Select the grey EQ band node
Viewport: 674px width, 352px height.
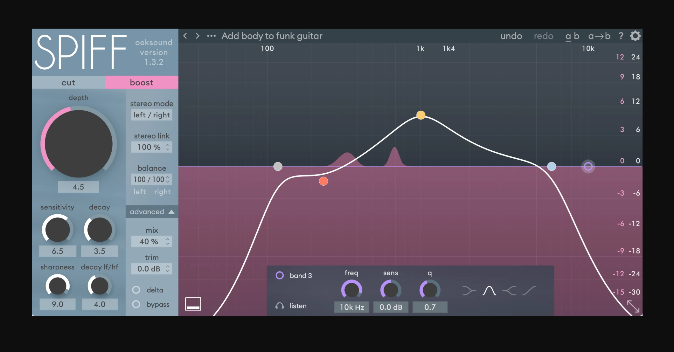[278, 166]
